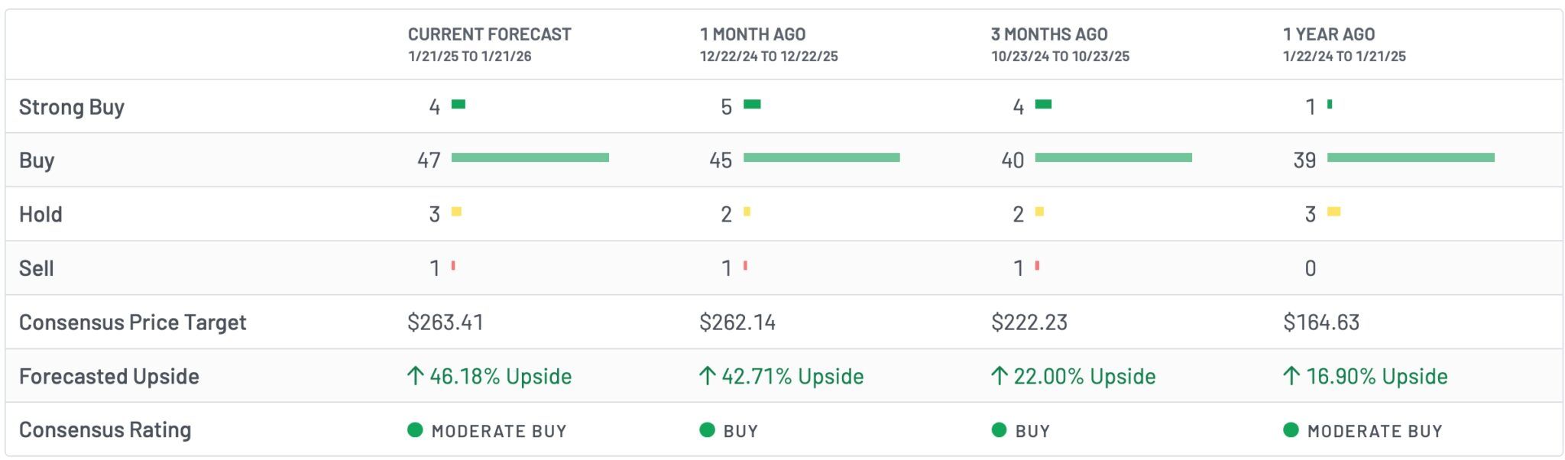Select the 3 Months Ago column header

[x=1049, y=34]
